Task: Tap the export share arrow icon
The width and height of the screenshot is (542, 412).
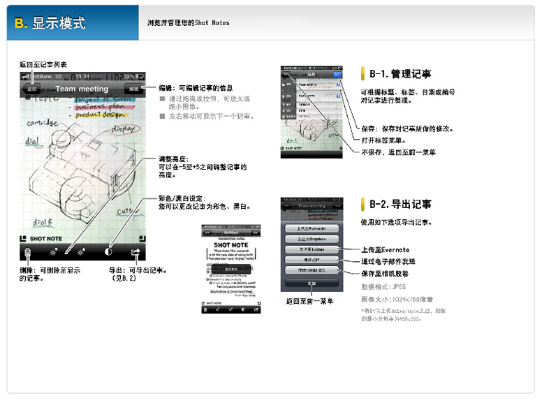Action: click(x=135, y=253)
